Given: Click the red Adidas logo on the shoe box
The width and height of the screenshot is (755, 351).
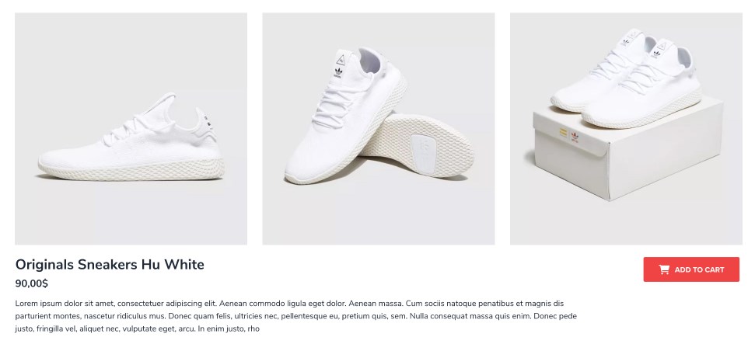Looking at the screenshot, I should click(574, 137).
